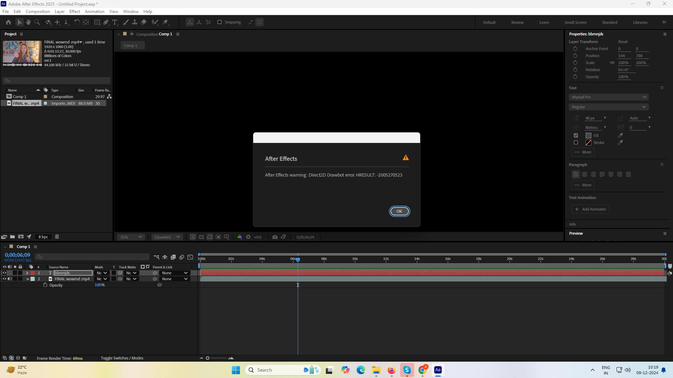Open After Effects in the taskbar

(x=438, y=370)
